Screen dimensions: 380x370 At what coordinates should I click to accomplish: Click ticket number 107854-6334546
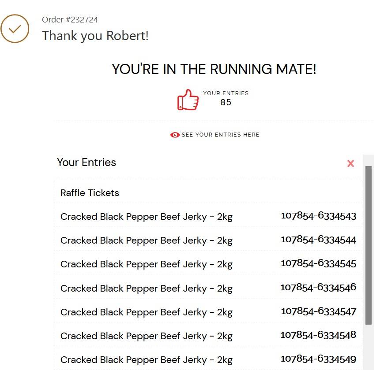pos(318,288)
